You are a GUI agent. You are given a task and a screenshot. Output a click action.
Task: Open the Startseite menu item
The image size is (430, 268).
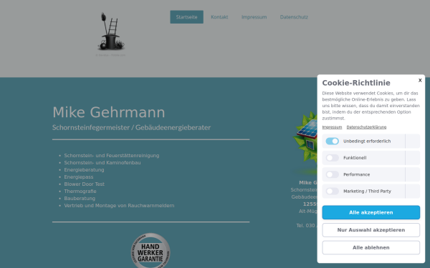(x=187, y=17)
